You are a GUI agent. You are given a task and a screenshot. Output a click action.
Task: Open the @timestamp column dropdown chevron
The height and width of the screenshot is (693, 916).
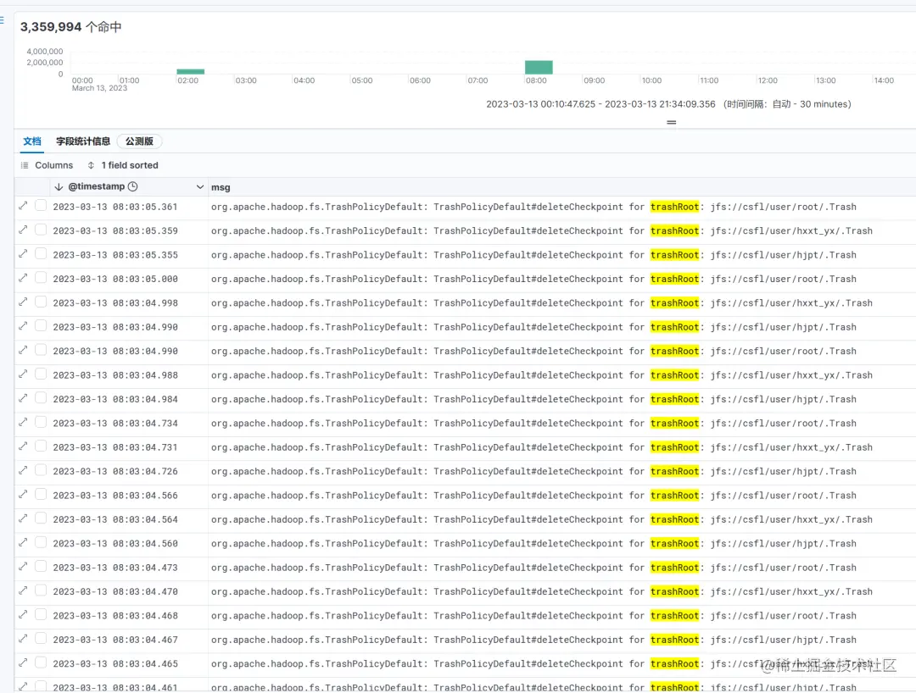[x=200, y=186]
